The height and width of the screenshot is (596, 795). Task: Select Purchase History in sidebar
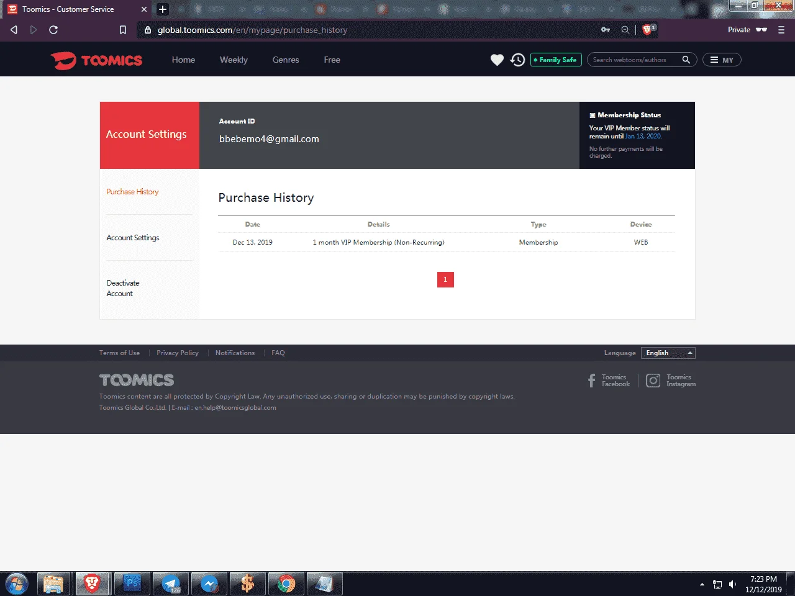(132, 192)
